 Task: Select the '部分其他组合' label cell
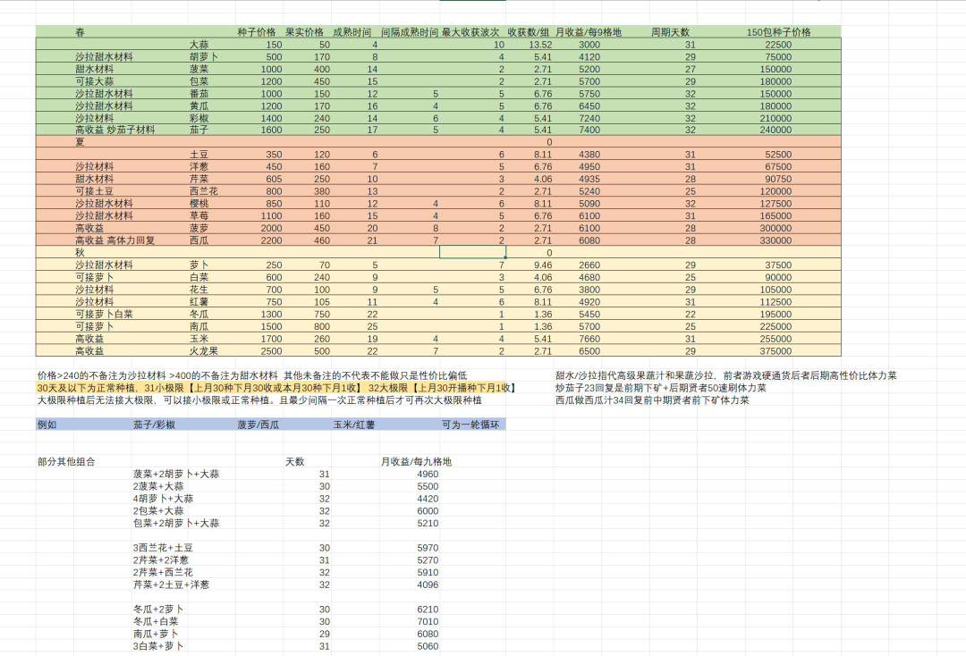66,461
